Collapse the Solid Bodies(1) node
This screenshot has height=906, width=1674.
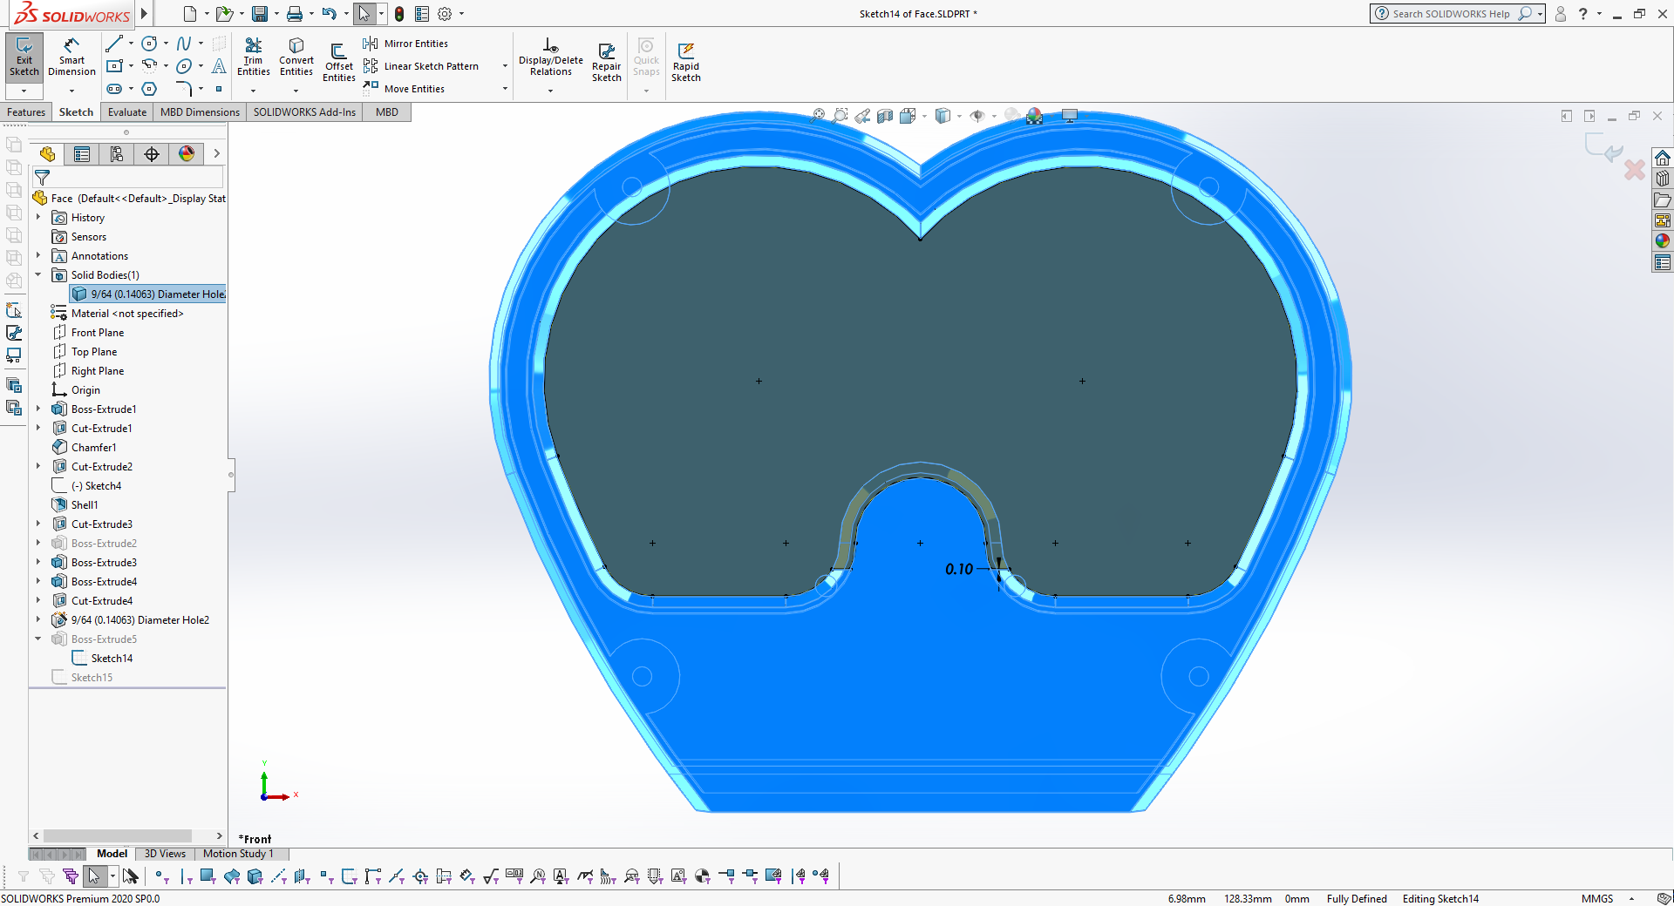pos(38,274)
